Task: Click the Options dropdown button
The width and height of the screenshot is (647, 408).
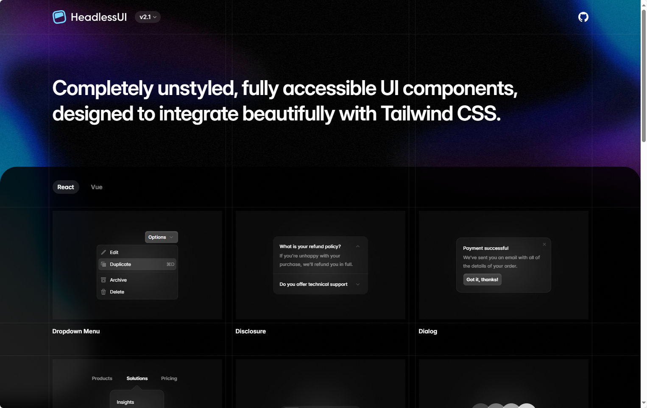Action: [x=161, y=237]
